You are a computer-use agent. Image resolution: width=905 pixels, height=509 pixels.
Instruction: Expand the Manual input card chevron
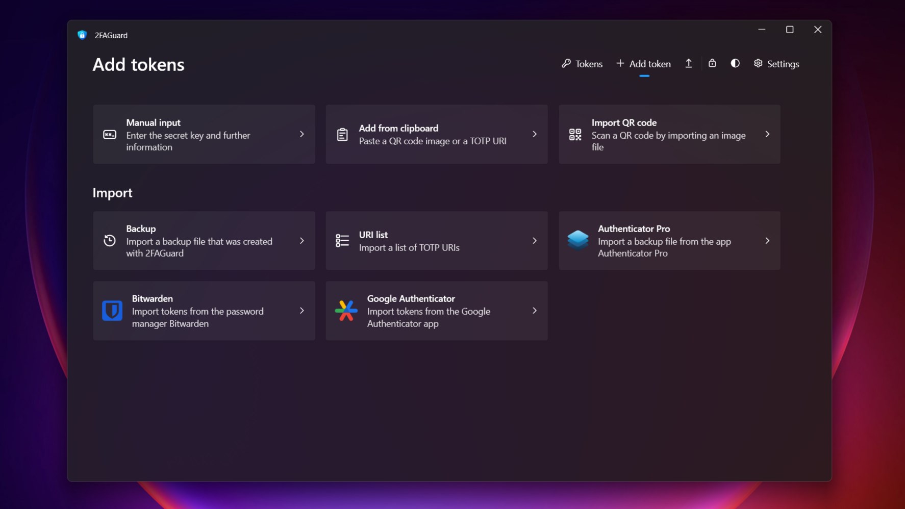(301, 134)
